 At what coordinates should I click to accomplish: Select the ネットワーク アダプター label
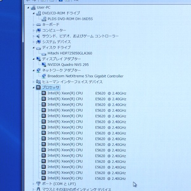[x=61, y=70]
